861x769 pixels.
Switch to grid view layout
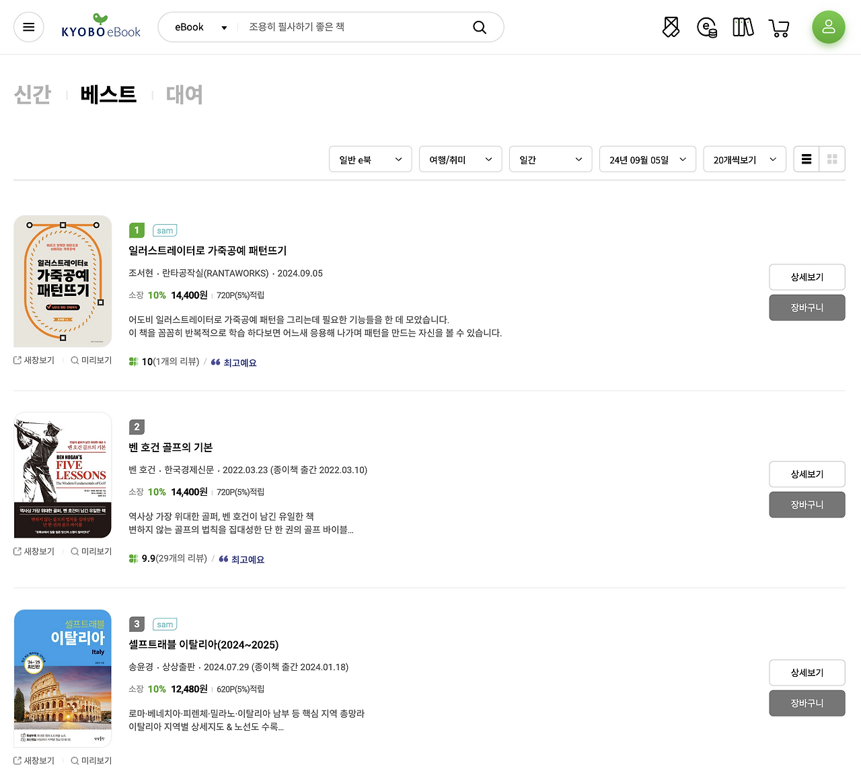(x=832, y=159)
